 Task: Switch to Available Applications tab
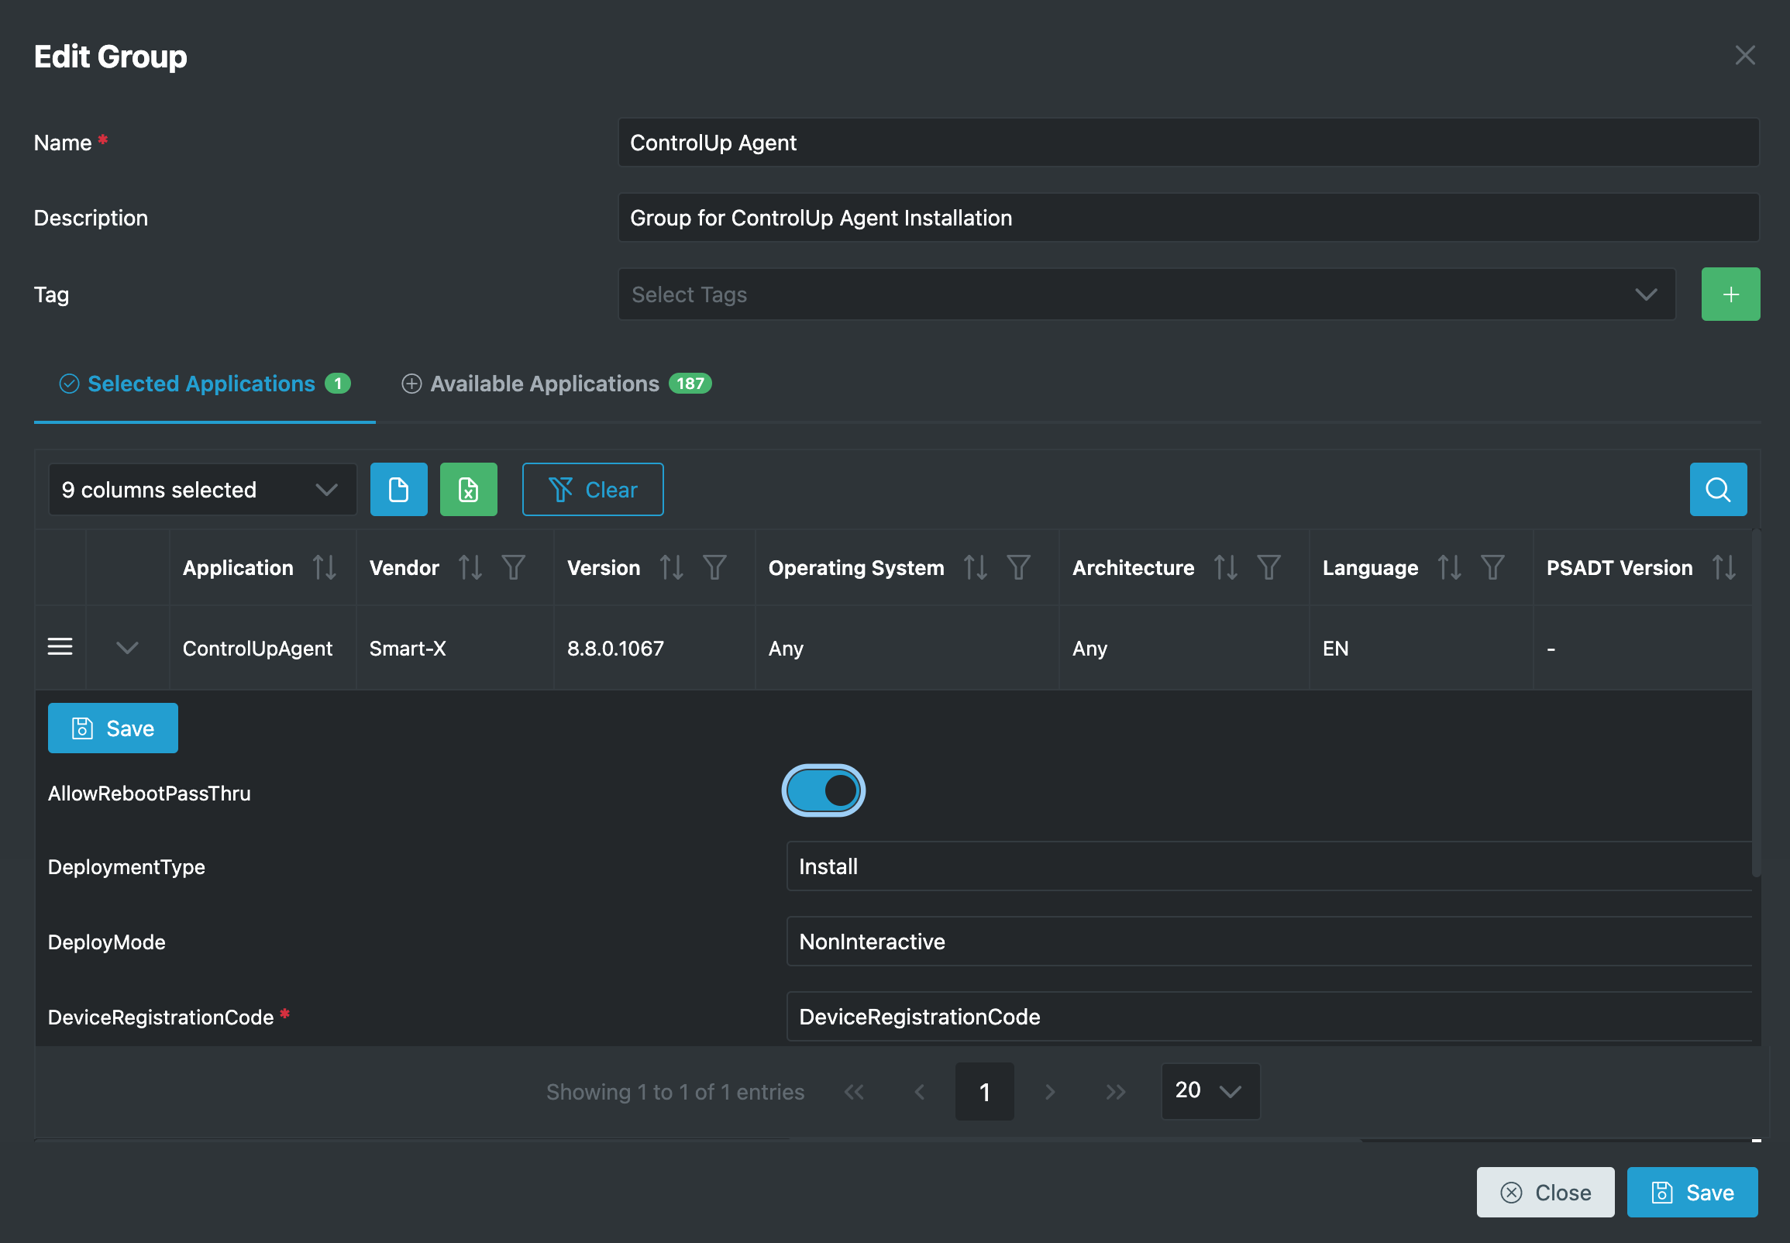pos(556,384)
